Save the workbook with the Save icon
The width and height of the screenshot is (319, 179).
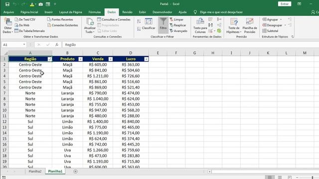(x=7, y=4)
